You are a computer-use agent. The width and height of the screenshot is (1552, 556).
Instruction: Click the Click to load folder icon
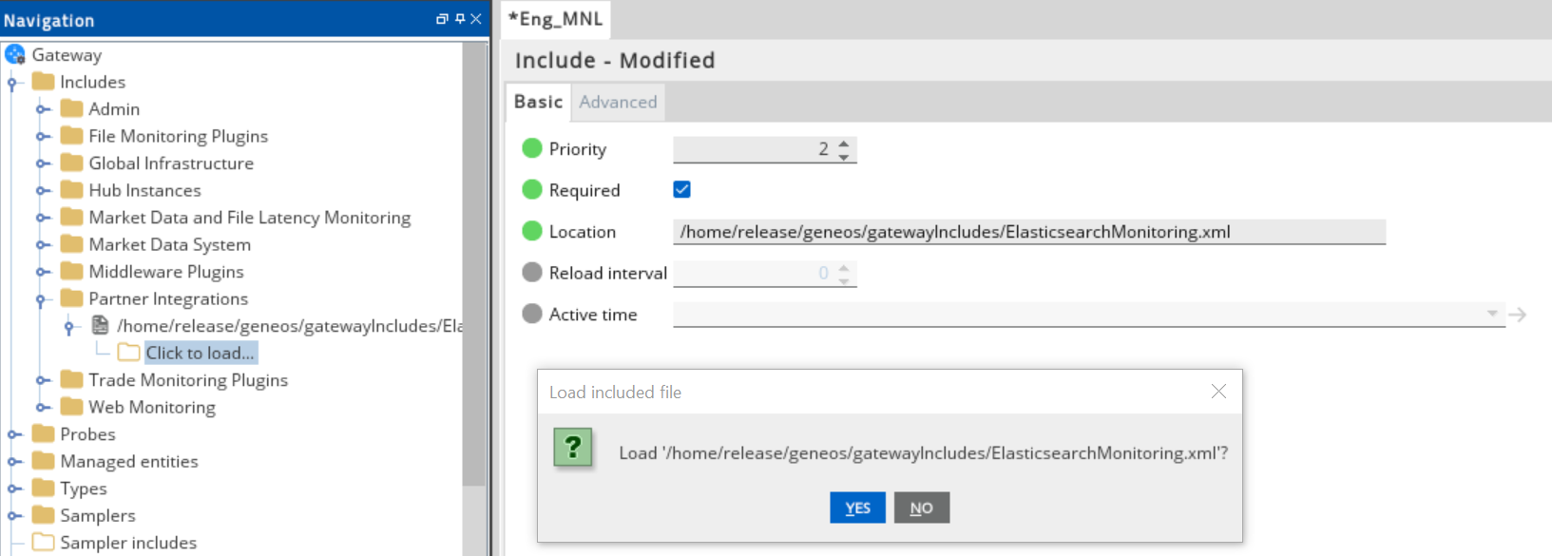(128, 353)
